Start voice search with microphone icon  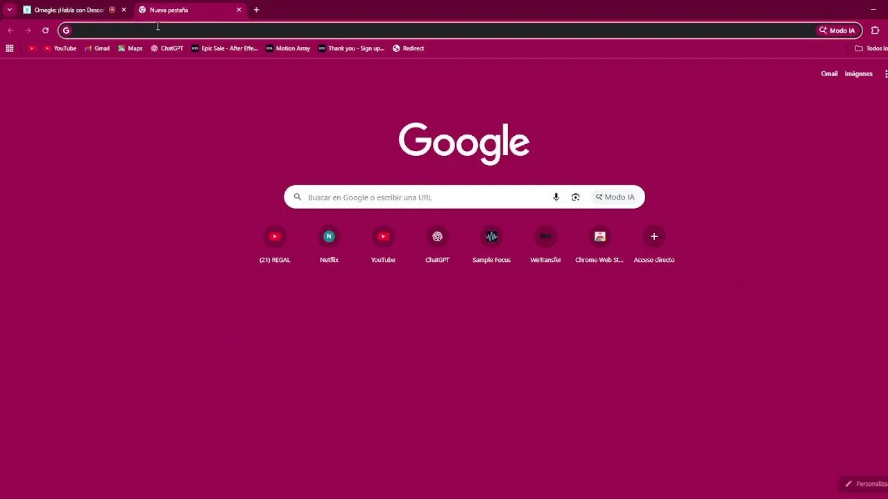[556, 198]
